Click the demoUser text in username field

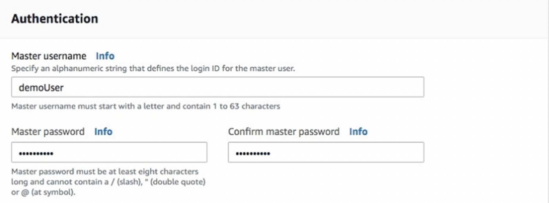pyautogui.click(x=41, y=88)
